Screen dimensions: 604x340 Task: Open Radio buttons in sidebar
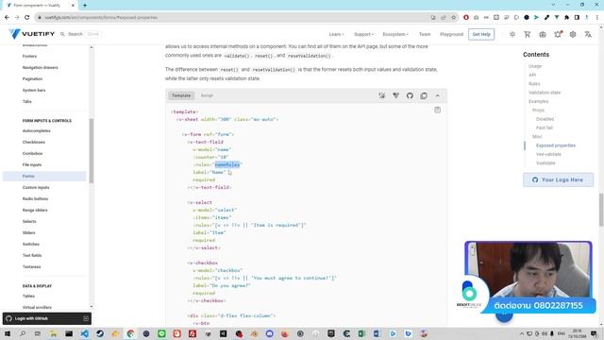[35, 199]
